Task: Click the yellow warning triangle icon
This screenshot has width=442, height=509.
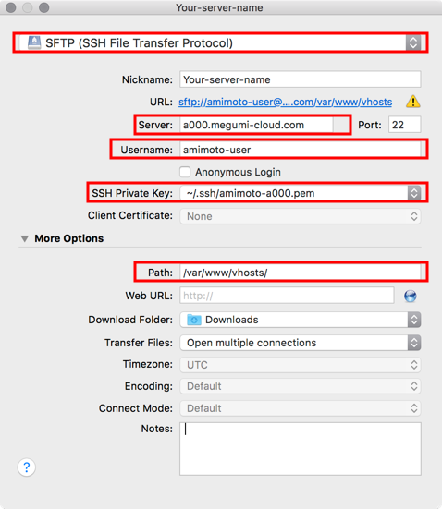Action: point(413,102)
